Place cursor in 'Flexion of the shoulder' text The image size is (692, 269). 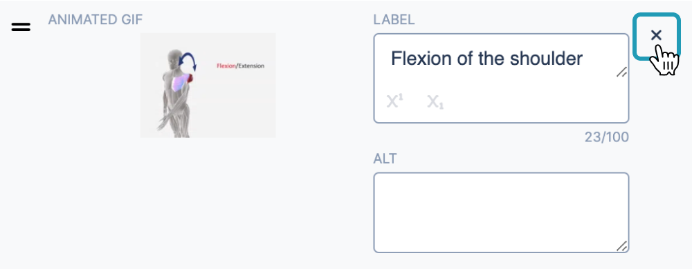486,58
